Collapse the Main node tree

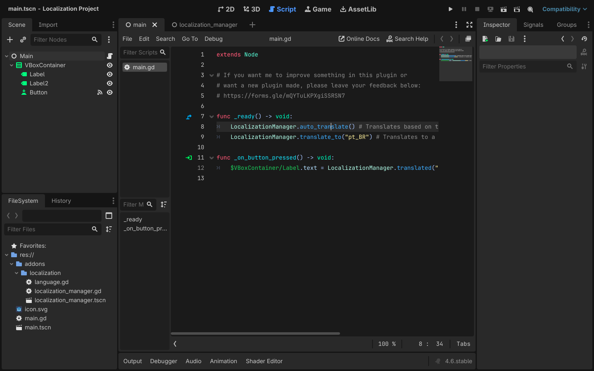click(7, 56)
